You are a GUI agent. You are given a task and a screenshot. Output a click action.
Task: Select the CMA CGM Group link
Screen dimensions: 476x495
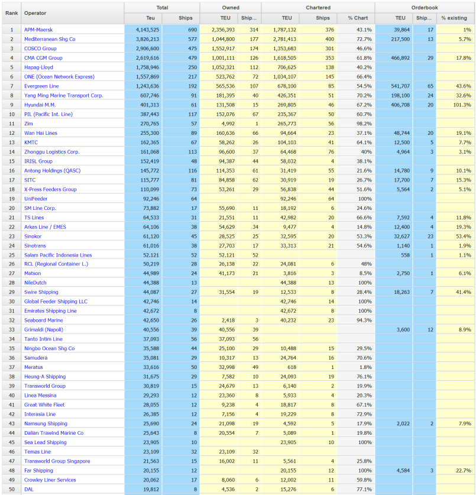(43, 58)
